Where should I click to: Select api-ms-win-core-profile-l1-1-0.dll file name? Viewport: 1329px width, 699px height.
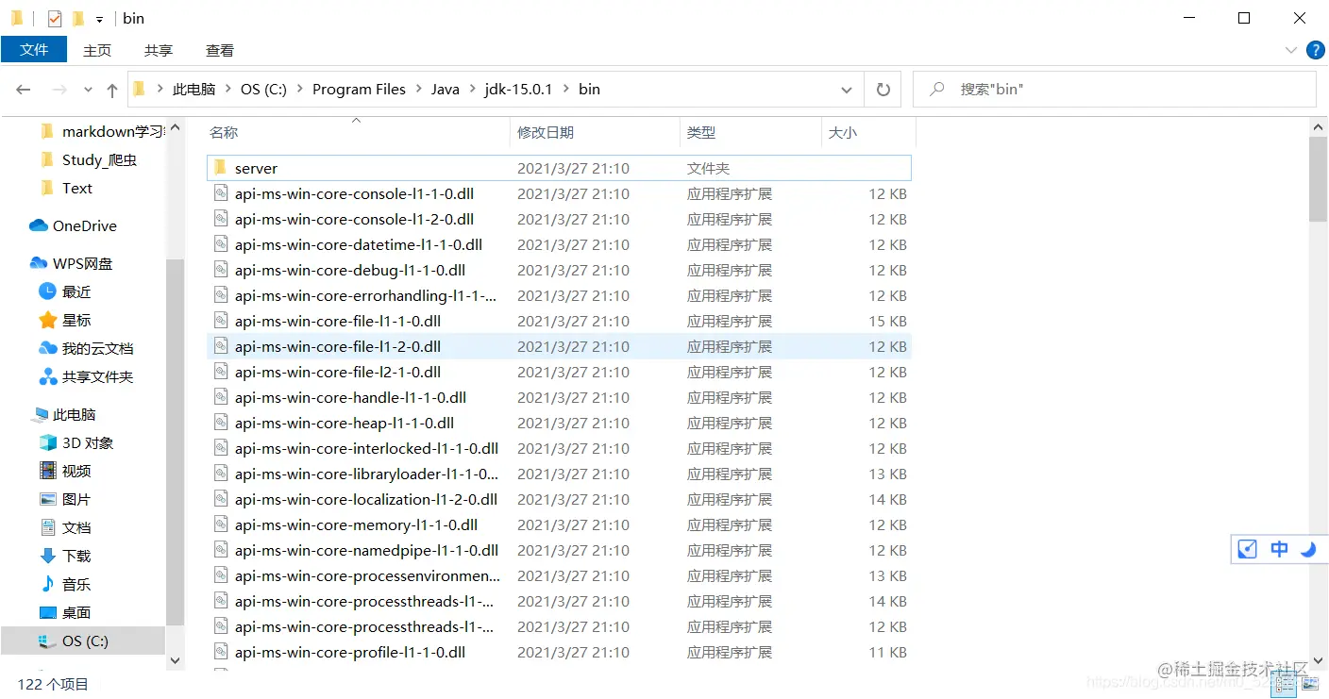pos(350,652)
